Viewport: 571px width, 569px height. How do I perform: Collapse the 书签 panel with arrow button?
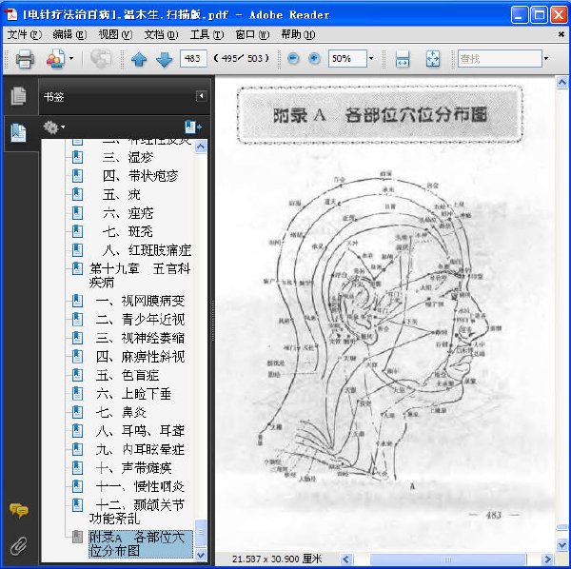(x=201, y=96)
